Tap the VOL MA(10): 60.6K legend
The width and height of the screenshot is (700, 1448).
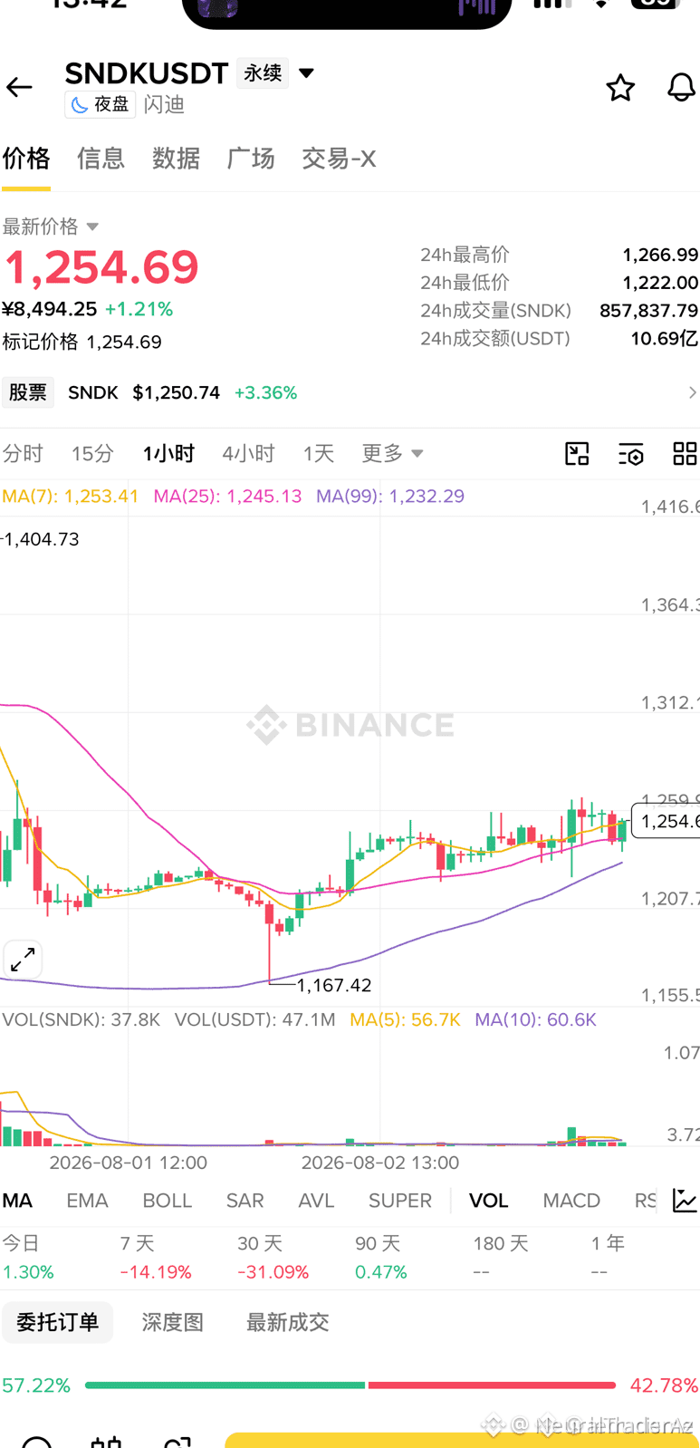point(535,1019)
